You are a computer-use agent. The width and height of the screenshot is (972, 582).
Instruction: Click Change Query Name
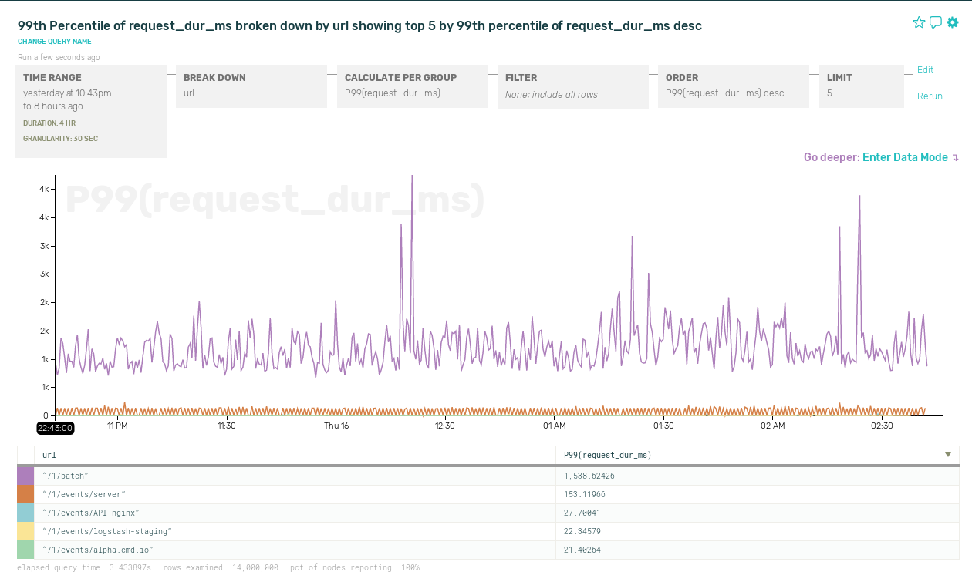pos(55,42)
